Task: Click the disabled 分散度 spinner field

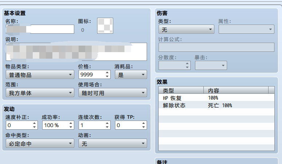Action: coord(174,65)
